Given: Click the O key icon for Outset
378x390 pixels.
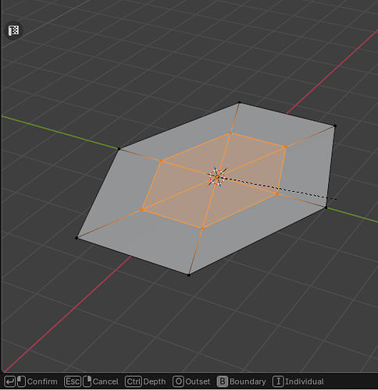Looking at the screenshot, I should pos(178,381).
